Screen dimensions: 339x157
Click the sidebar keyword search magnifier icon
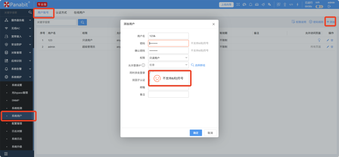pos(30,12)
